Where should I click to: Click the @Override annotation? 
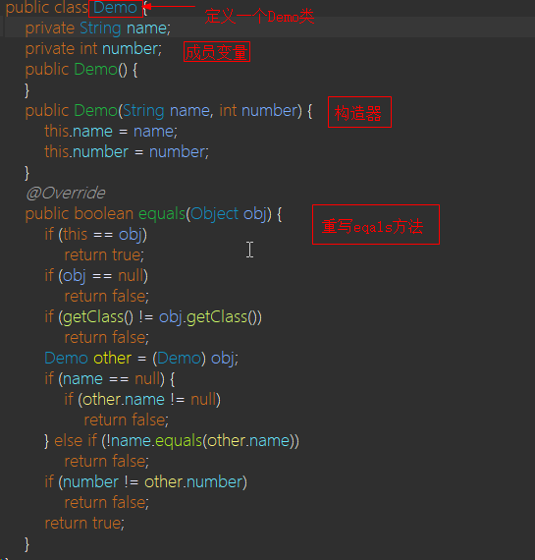tap(66, 194)
